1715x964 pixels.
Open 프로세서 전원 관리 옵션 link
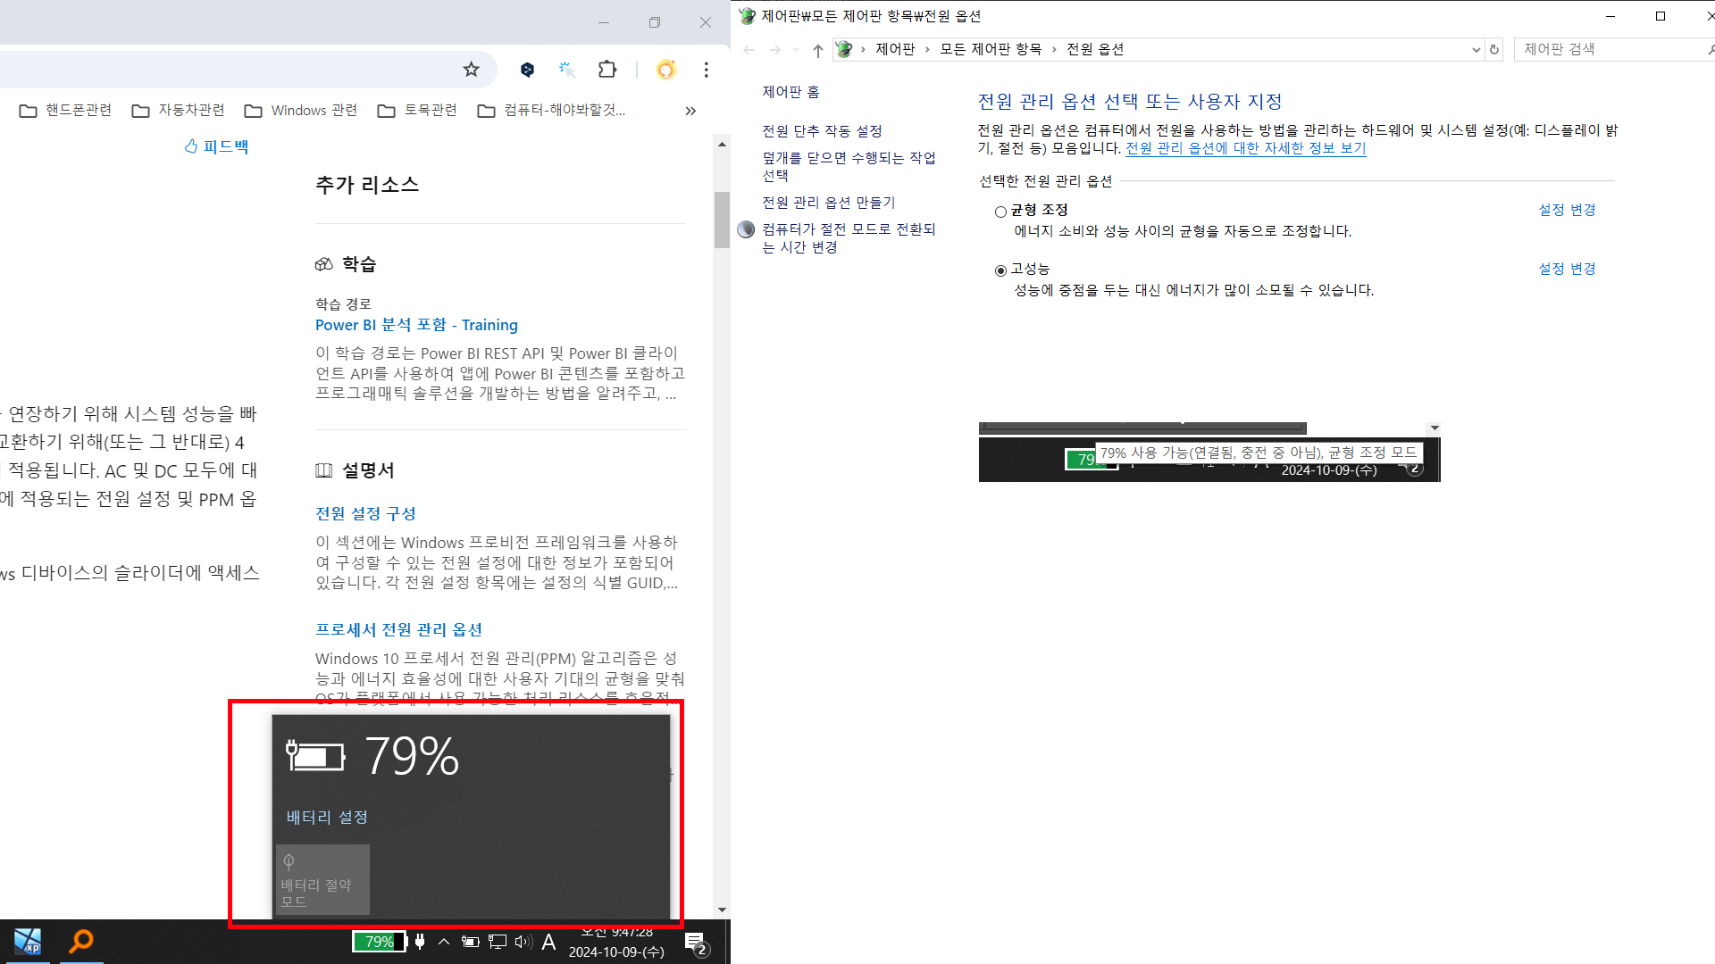[398, 630]
